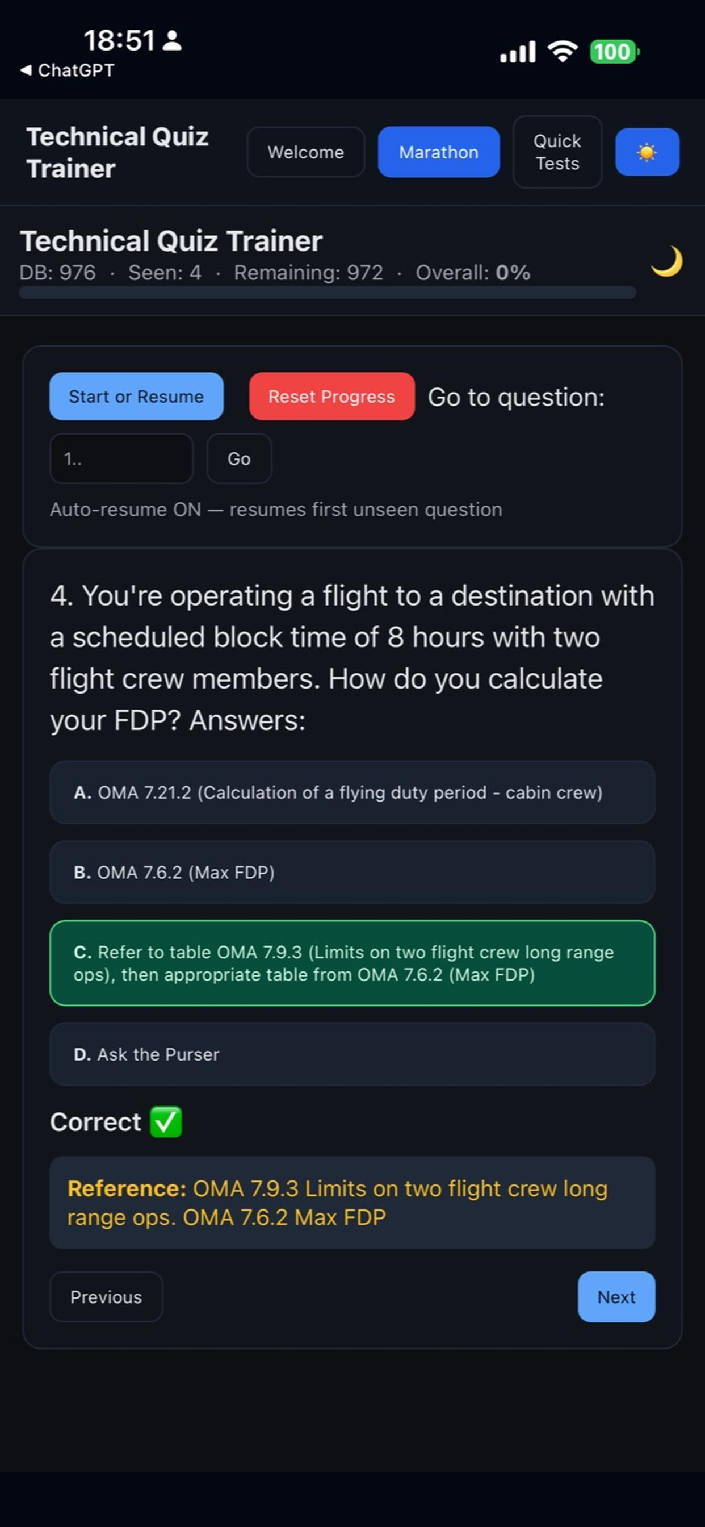The height and width of the screenshot is (1527, 705).
Task: Tap the 100 battery indicator
Action: [x=614, y=52]
